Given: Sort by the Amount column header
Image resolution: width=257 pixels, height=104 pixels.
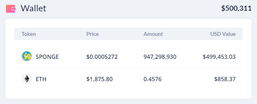Looking at the screenshot, I should [153, 34].
